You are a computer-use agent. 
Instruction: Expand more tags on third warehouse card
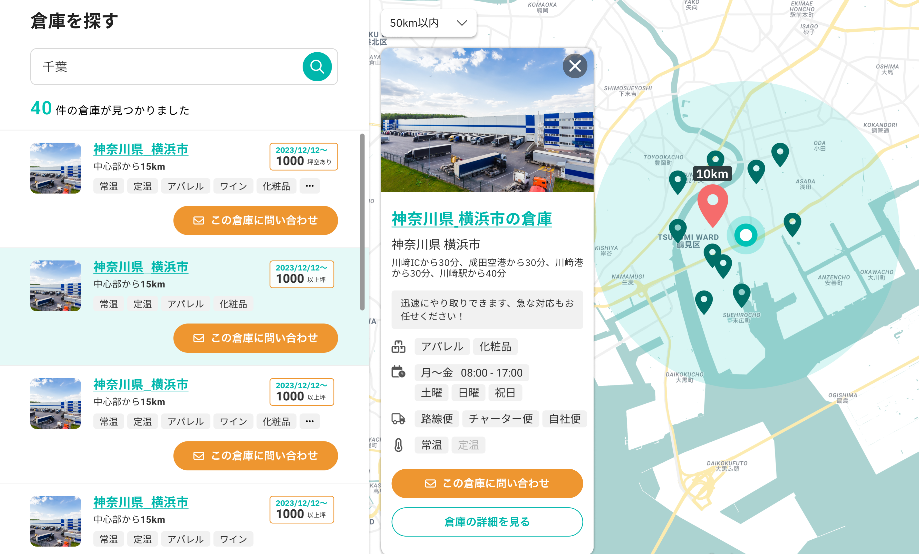pos(309,421)
